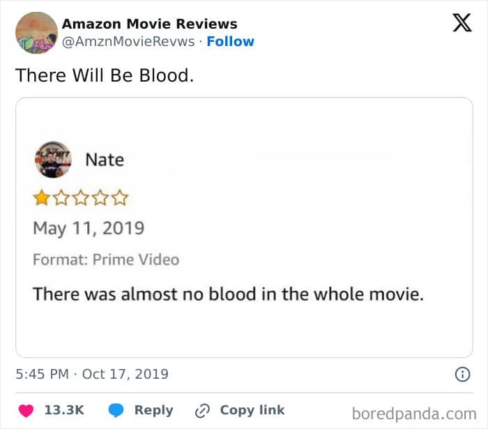Screen dimensions: 488x429
Task: Click the boredpanda.com watermark
Action: [x=413, y=413]
